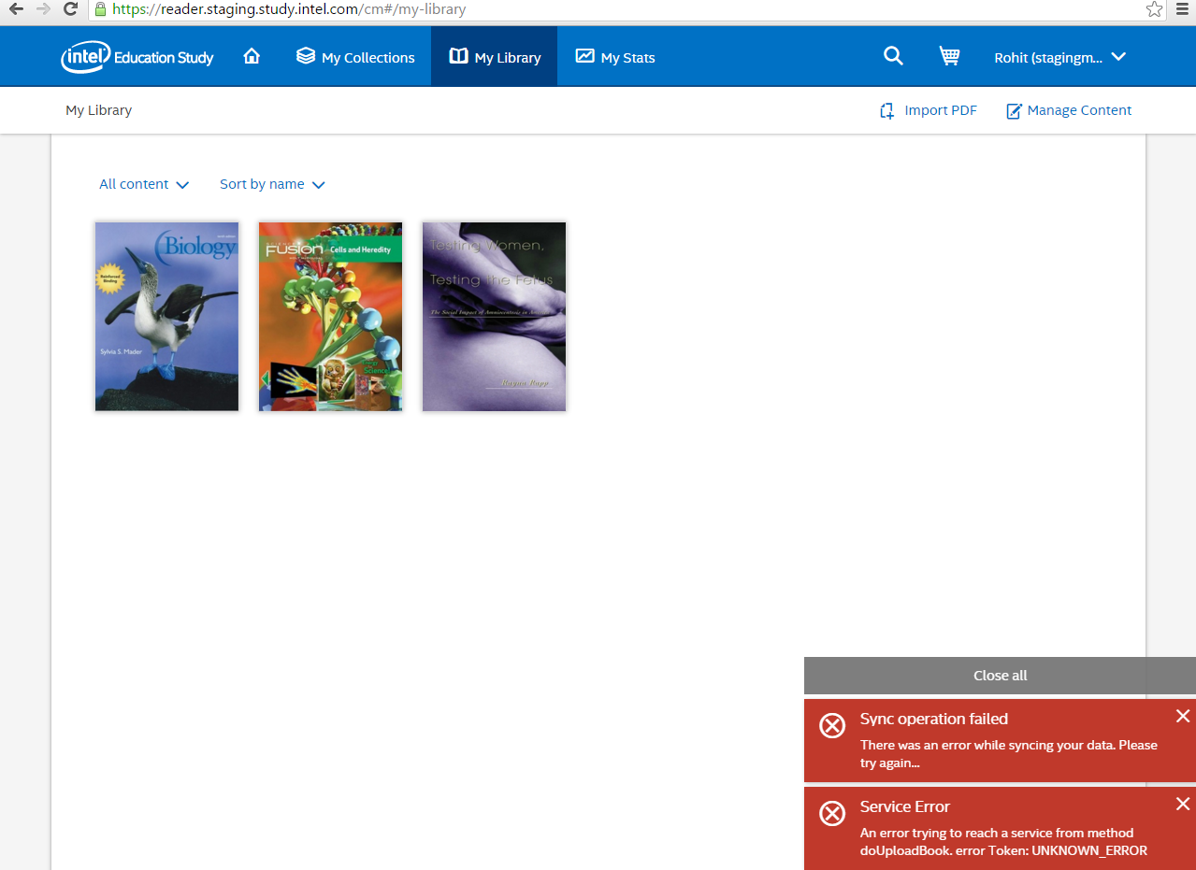Click the Service Error circled-X icon

coord(832,813)
